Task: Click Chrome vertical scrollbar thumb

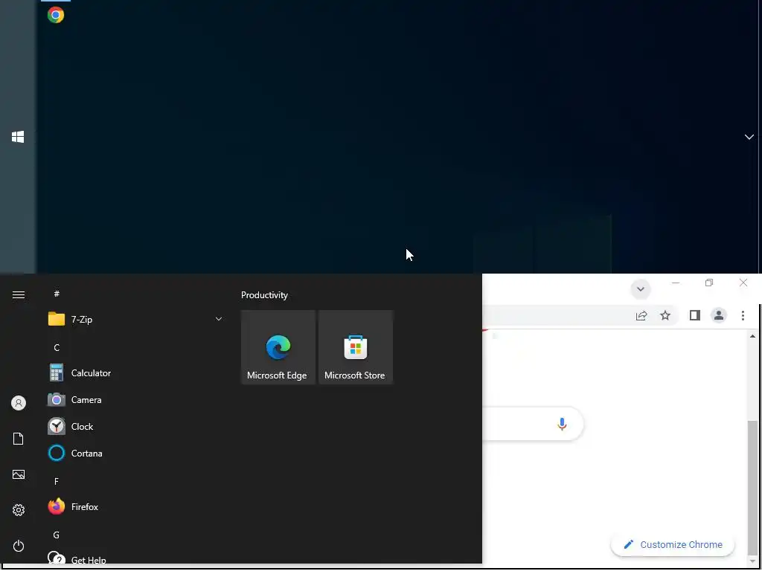Action: click(752, 488)
